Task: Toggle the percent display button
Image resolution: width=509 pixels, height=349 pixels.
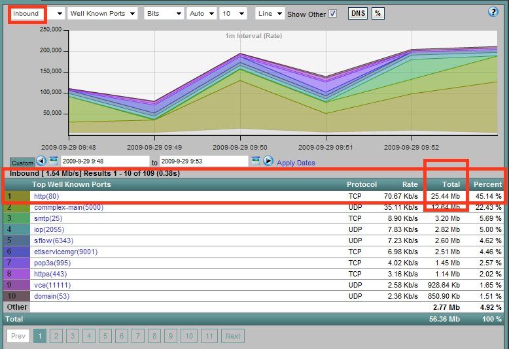Action: (378, 13)
